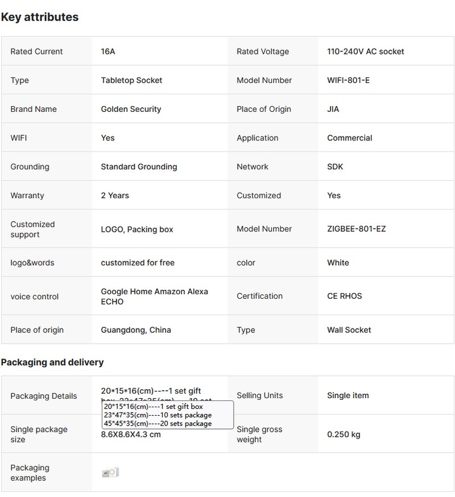
Task: Select the Standard Grounding value
Action: click(139, 167)
